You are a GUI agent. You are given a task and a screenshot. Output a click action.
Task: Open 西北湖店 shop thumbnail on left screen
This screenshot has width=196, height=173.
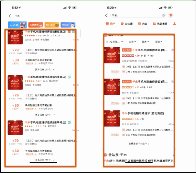coord(15,82)
